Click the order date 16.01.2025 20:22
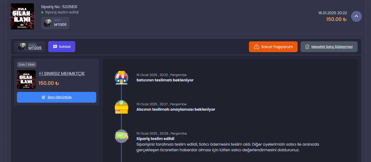 [x=333, y=13]
